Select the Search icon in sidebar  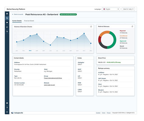pyautogui.click(x=7, y=18)
